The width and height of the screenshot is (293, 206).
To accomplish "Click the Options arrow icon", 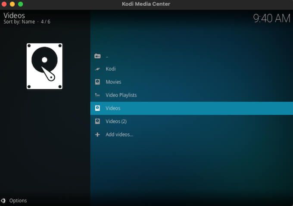I will tap(3, 200).
